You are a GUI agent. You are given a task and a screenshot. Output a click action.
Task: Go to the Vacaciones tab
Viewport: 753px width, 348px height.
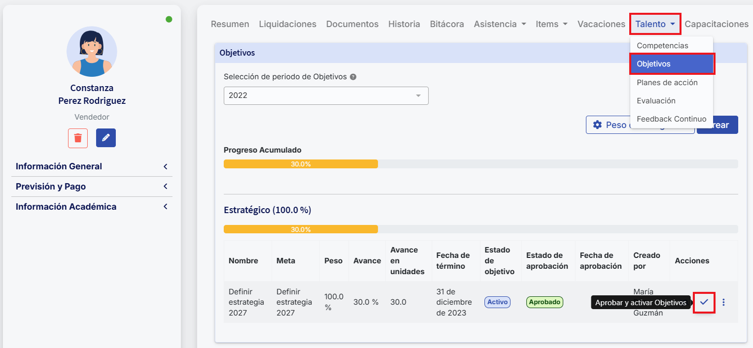(x=601, y=24)
